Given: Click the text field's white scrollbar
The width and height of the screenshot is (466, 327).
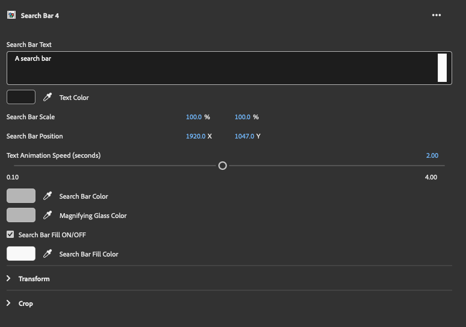Looking at the screenshot, I should pyautogui.click(x=442, y=67).
